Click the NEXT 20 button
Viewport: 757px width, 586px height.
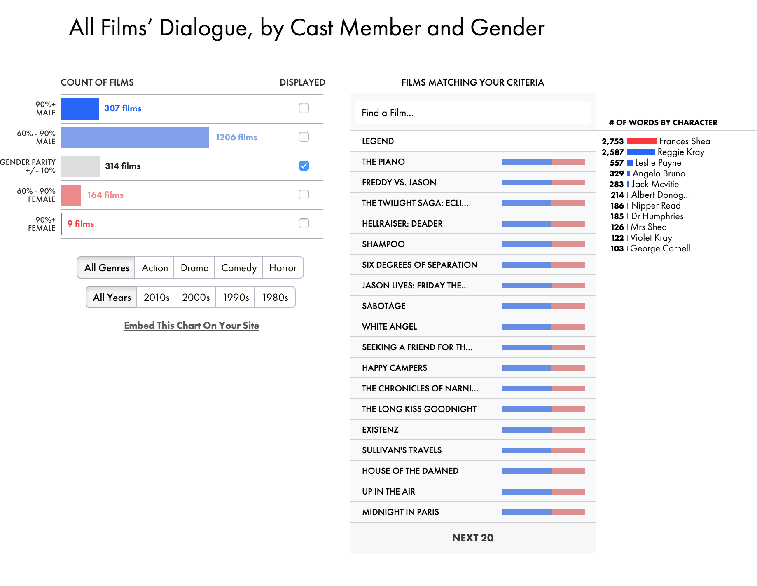coord(472,538)
